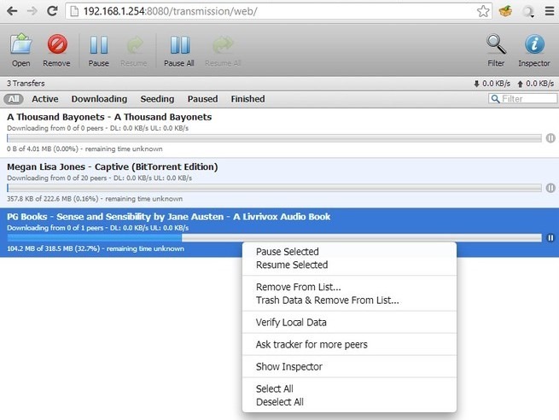
Task: Click the download speed 0.0 KB/s indicator
Action: (492, 84)
